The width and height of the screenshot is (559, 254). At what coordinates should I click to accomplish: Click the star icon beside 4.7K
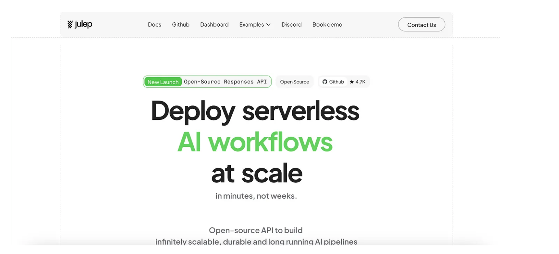pos(352,82)
